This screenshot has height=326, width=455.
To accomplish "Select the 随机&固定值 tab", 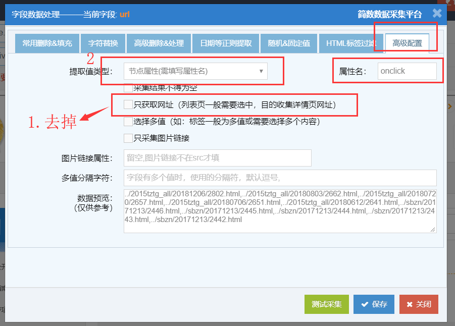I will pos(289,43).
